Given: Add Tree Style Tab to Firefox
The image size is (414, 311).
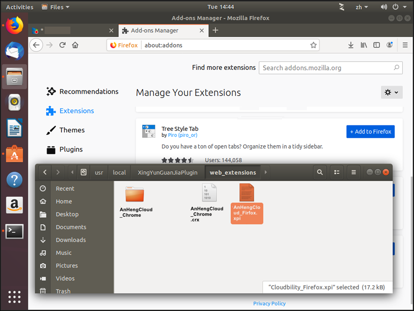Looking at the screenshot, I should [x=370, y=132].
